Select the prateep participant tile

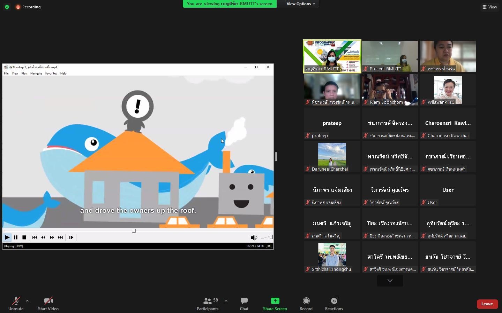(332, 123)
